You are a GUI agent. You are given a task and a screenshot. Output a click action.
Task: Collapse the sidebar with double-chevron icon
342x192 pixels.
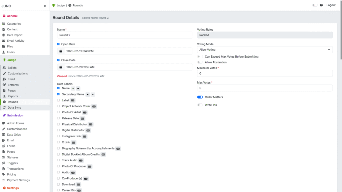coord(45,6)
